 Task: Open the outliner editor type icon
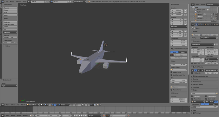(x=193, y=5)
